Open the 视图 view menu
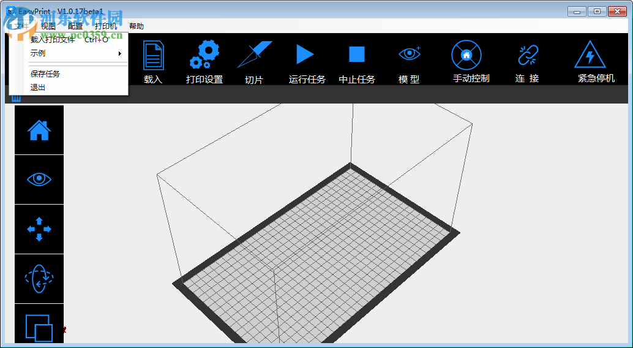The width and height of the screenshot is (633, 348). 48,26
